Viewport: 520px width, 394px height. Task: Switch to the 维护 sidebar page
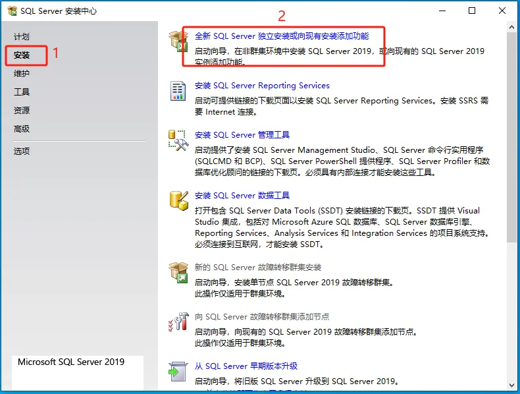(22, 73)
